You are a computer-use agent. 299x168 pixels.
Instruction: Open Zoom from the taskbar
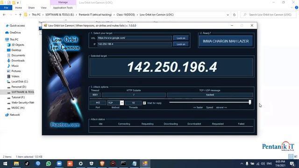pos(59,164)
